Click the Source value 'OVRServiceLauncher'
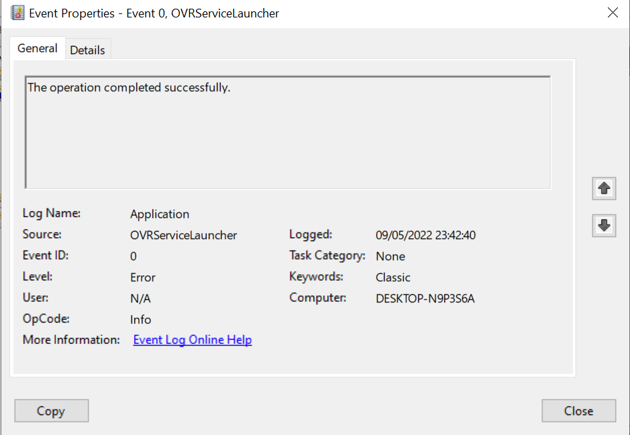Screen dimensions: 630x435 pos(183,235)
